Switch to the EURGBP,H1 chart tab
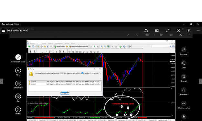 pos(42,120)
